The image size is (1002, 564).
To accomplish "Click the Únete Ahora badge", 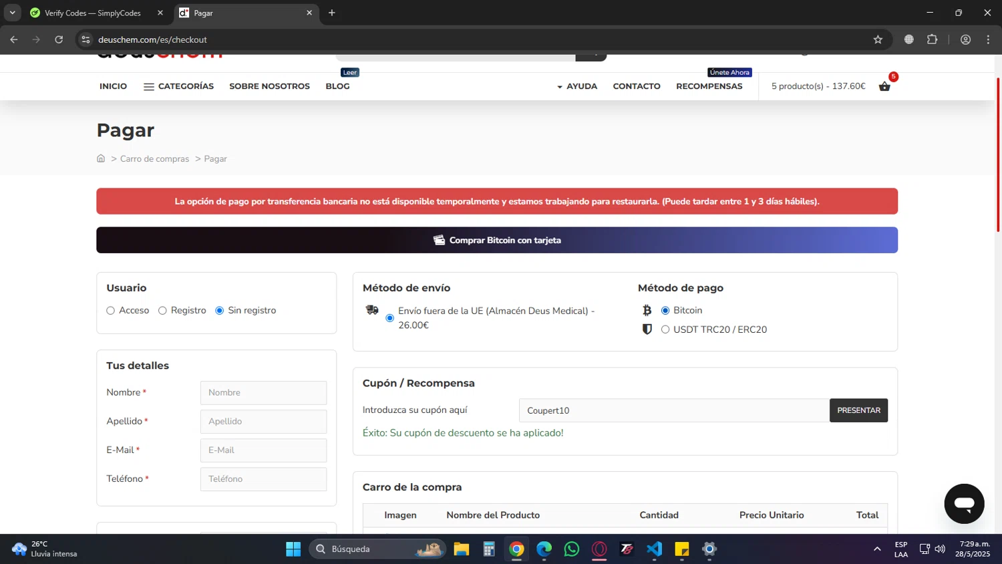I will tap(729, 72).
